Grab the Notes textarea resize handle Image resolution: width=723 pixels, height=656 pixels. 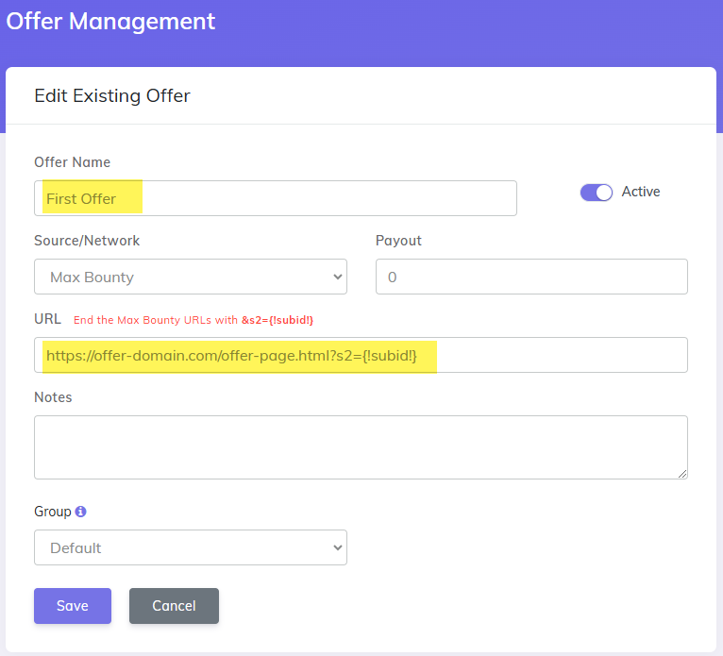point(681,473)
